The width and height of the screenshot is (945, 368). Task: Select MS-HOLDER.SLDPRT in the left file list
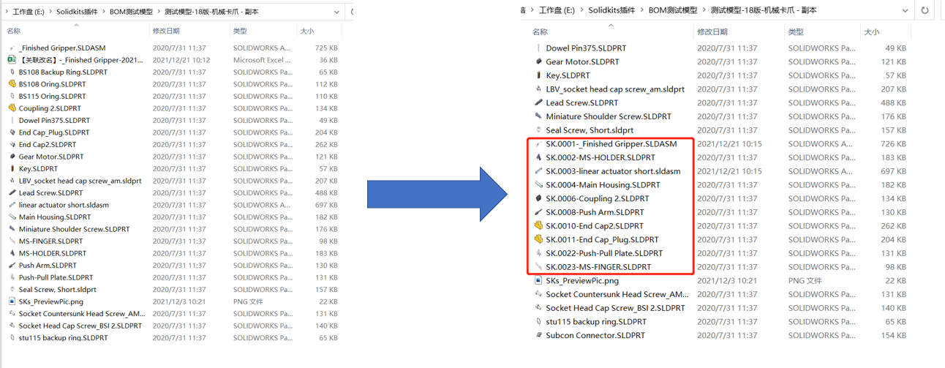point(50,253)
